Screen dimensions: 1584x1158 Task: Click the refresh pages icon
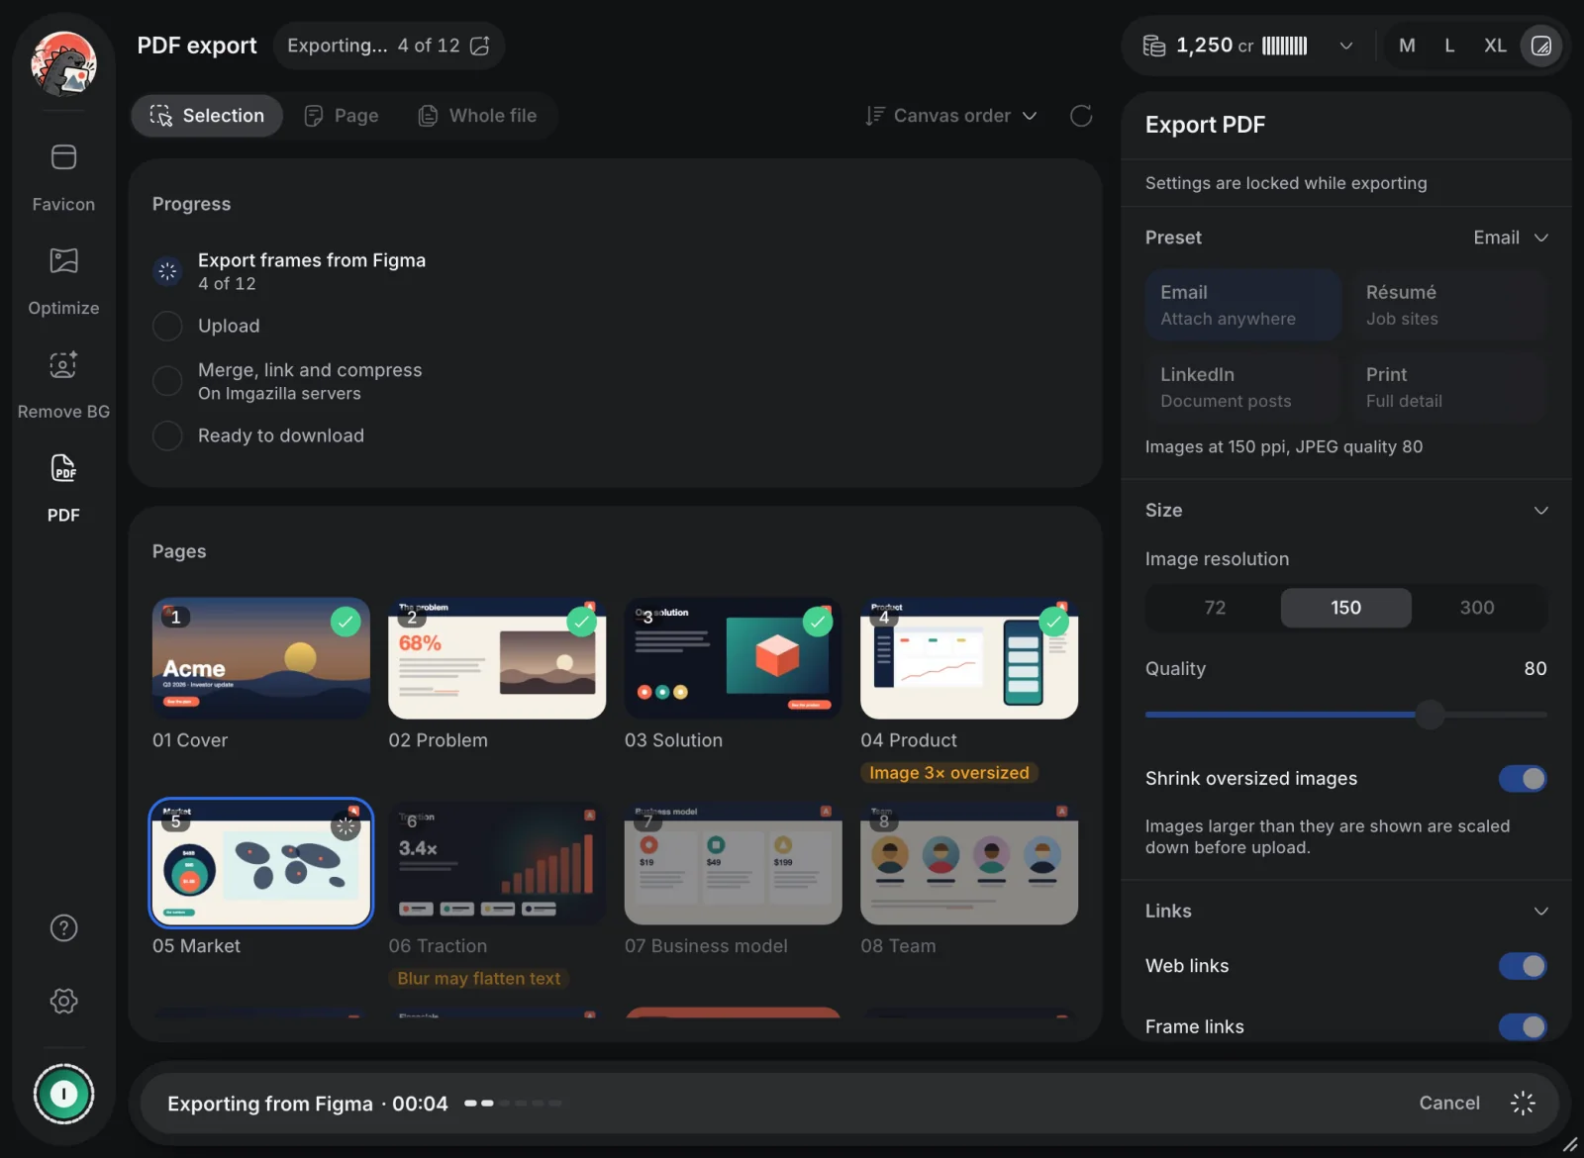tap(1081, 116)
